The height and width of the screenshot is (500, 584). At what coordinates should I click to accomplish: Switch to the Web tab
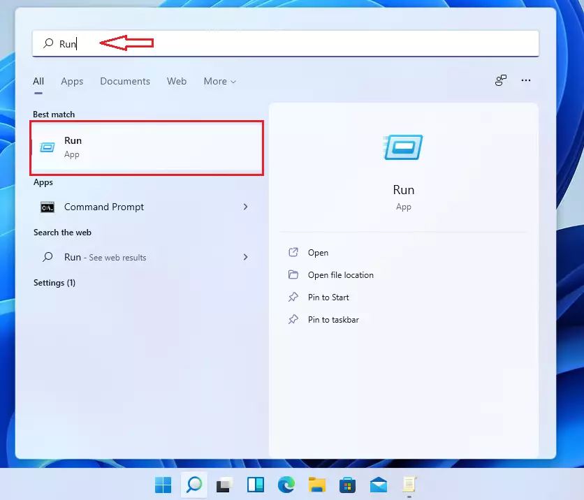pyautogui.click(x=177, y=81)
